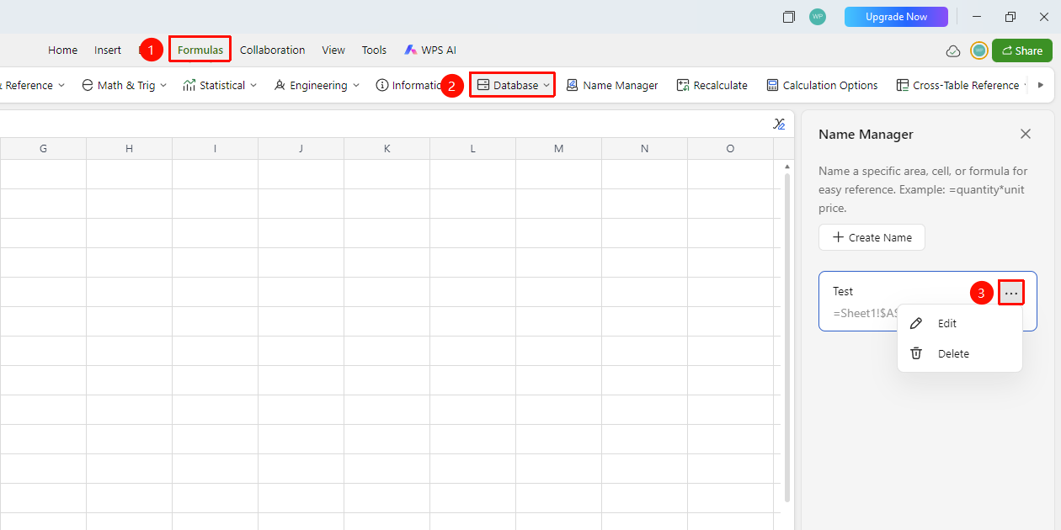The image size is (1061, 530).
Task: Click the Upgrade Now button
Action: [x=896, y=17]
